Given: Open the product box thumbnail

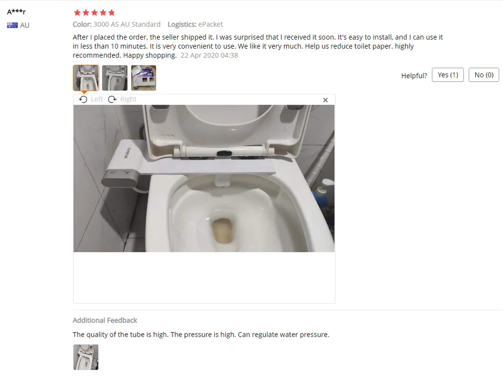Looking at the screenshot, I should point(143,78).
